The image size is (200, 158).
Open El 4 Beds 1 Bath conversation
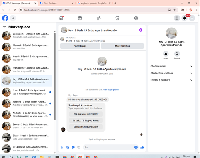coord(27,148)
